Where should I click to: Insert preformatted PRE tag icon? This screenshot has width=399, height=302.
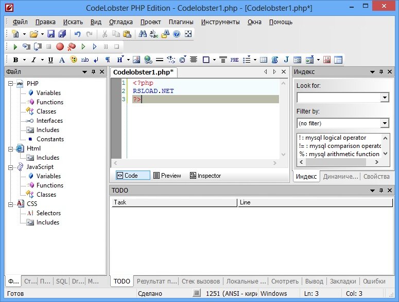click(x=234, y=60)
